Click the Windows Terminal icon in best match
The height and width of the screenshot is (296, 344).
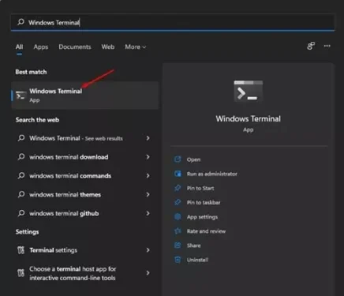pyautogui.click(x=21, y=96)
